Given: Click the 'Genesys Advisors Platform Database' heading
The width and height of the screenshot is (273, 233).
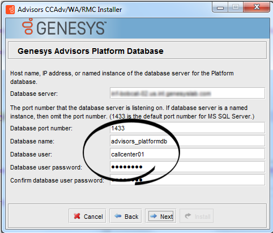Looking at the screenshot, I should (x=91, y=51).
